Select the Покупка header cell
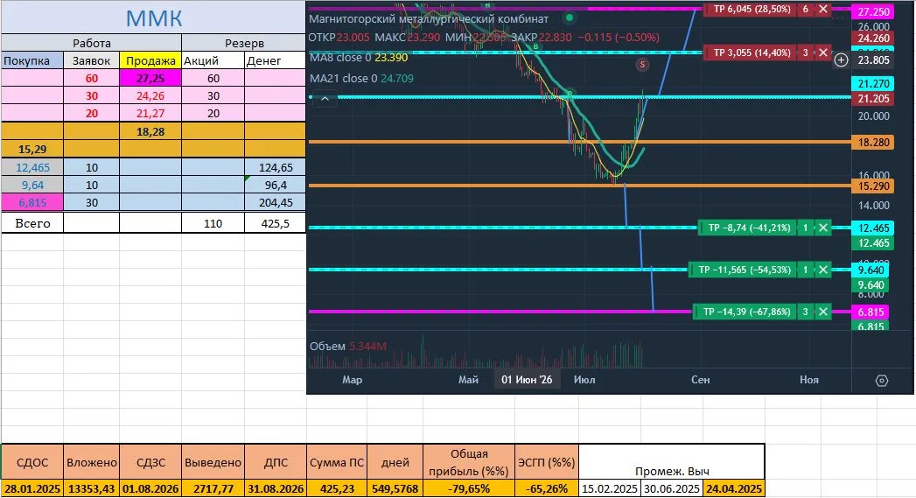Screen dimensions: 916x498 [32, 60]
